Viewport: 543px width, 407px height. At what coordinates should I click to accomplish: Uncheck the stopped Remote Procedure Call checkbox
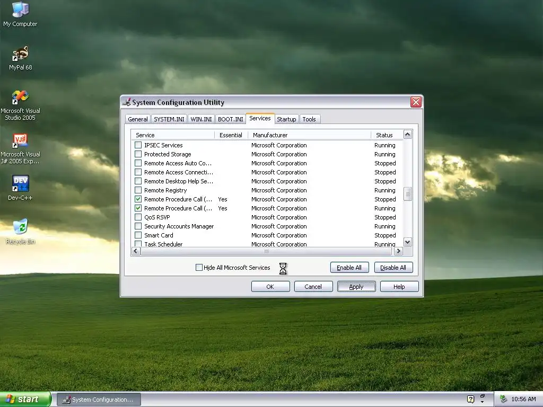[x=138, y=199]
